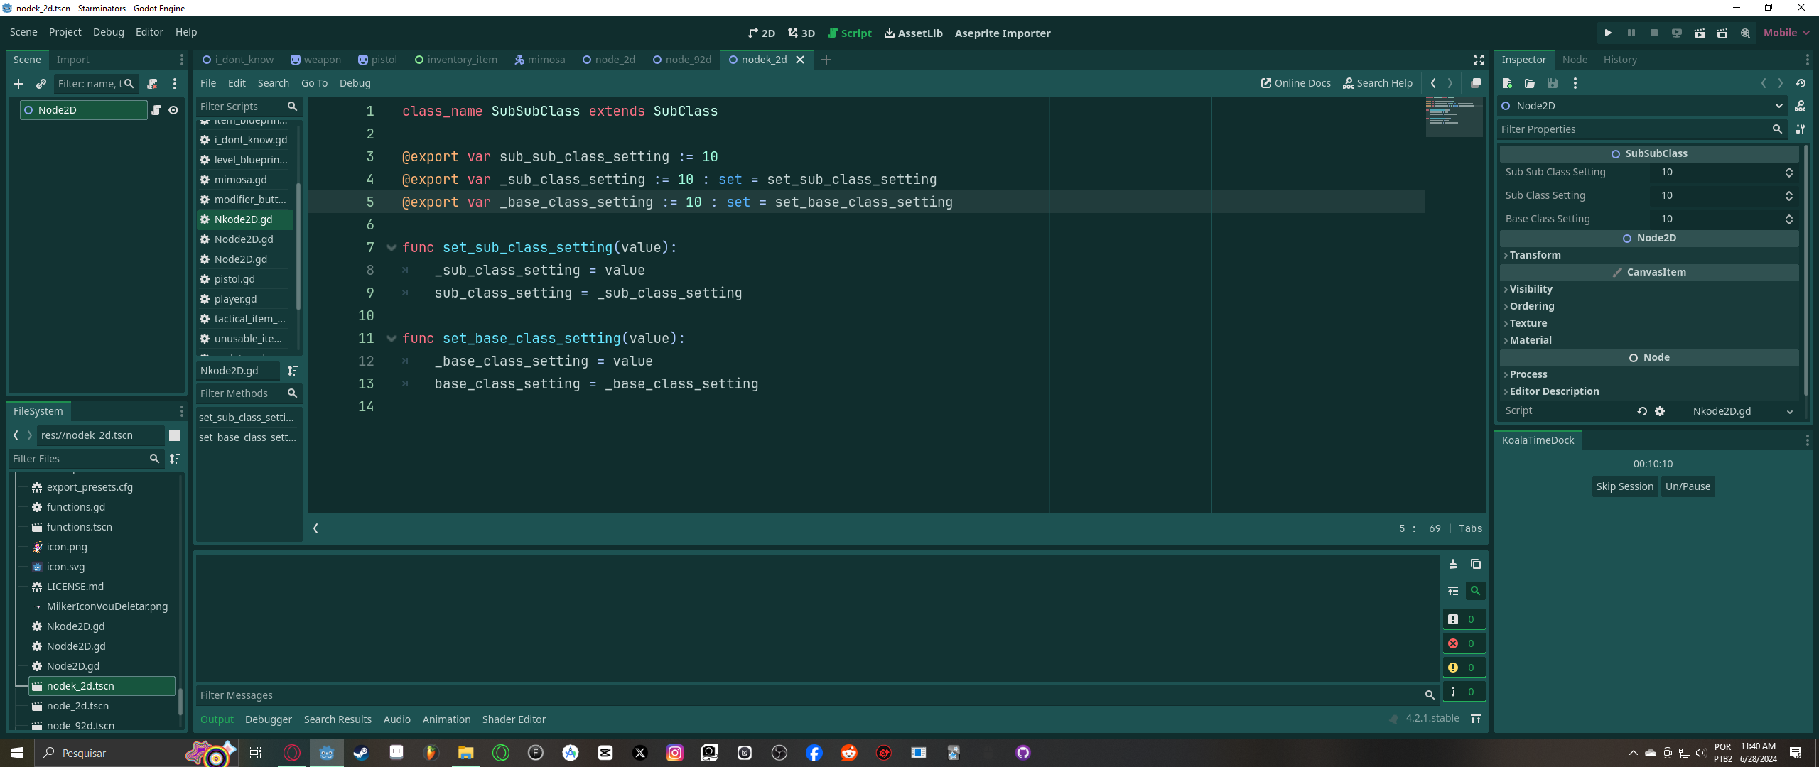Screen dimensions: 1819x767
Task: Open the Debugger bottom panel tab
Action: coord(269,719)
